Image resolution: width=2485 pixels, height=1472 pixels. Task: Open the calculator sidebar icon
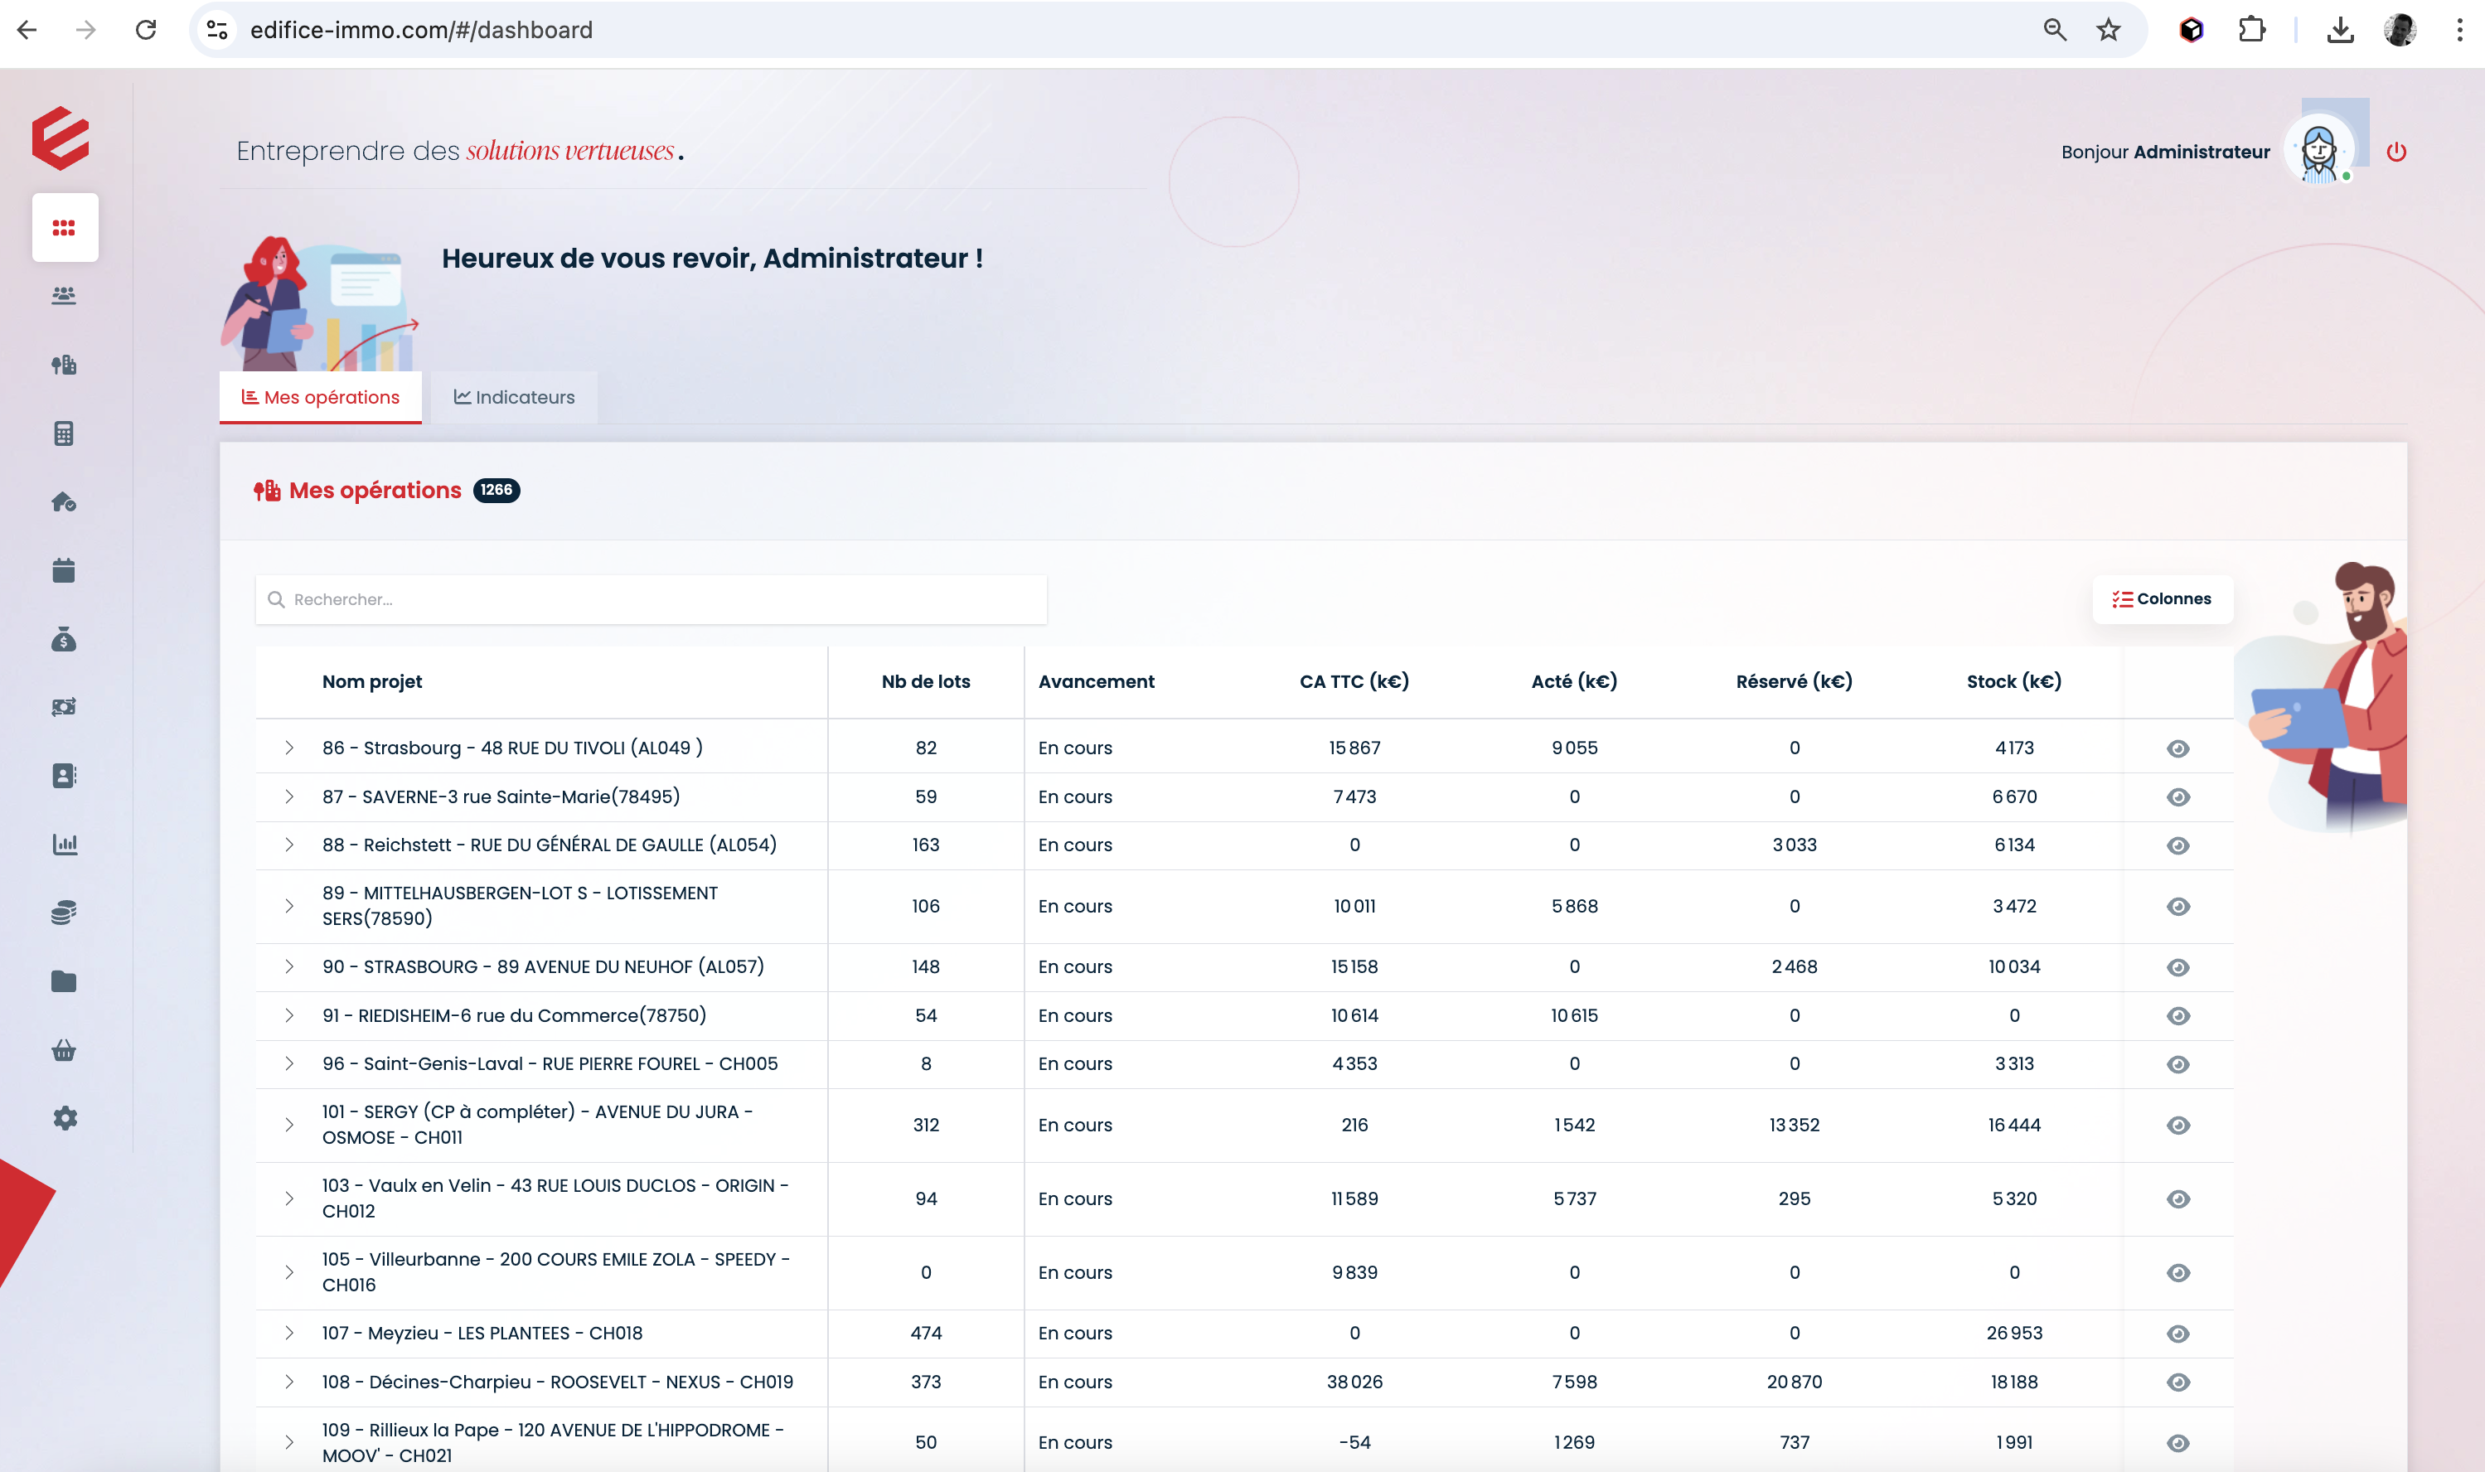[x=65, y=433]
